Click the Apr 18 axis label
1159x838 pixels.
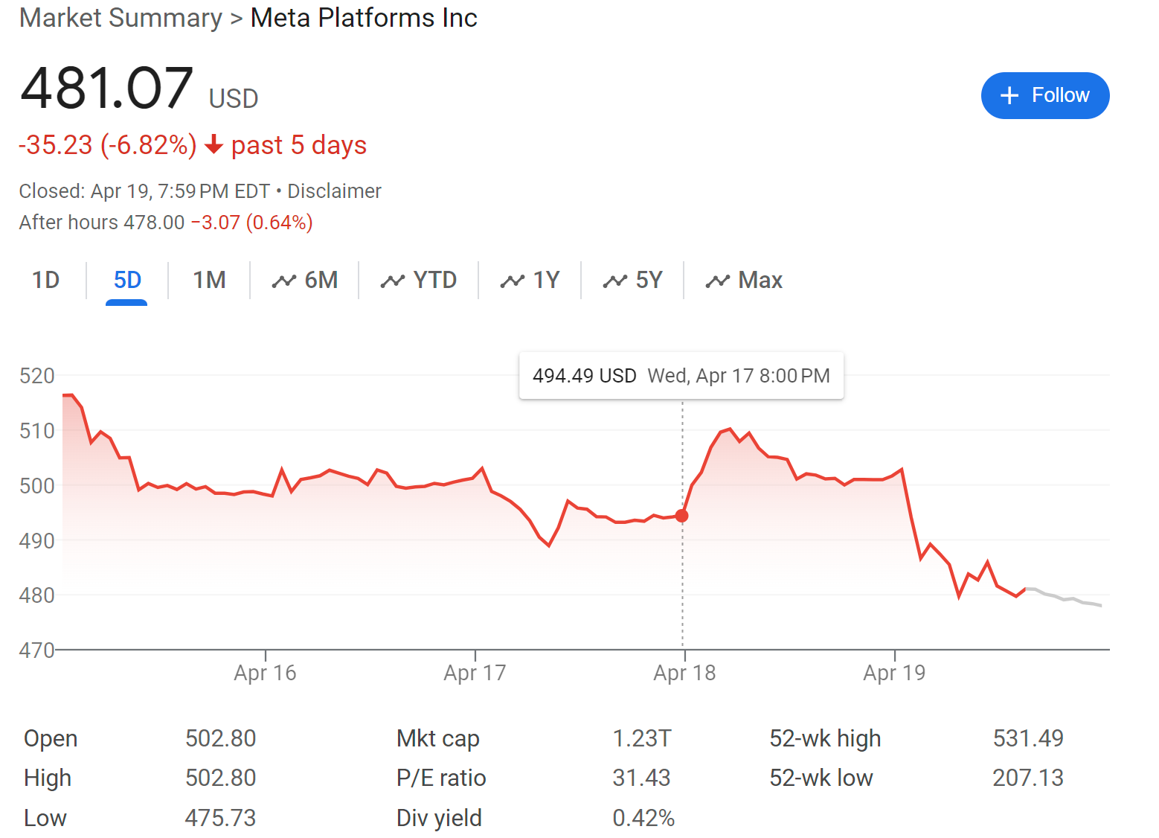pos(683,672)
